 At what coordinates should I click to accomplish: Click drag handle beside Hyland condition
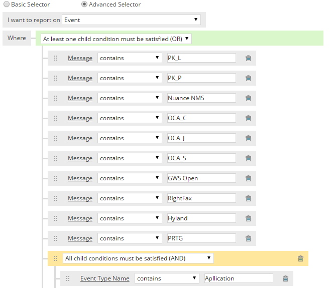55,218
